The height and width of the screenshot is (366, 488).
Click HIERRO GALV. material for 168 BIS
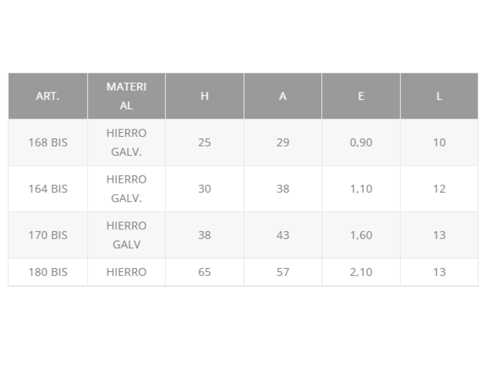tap(126, 143)
